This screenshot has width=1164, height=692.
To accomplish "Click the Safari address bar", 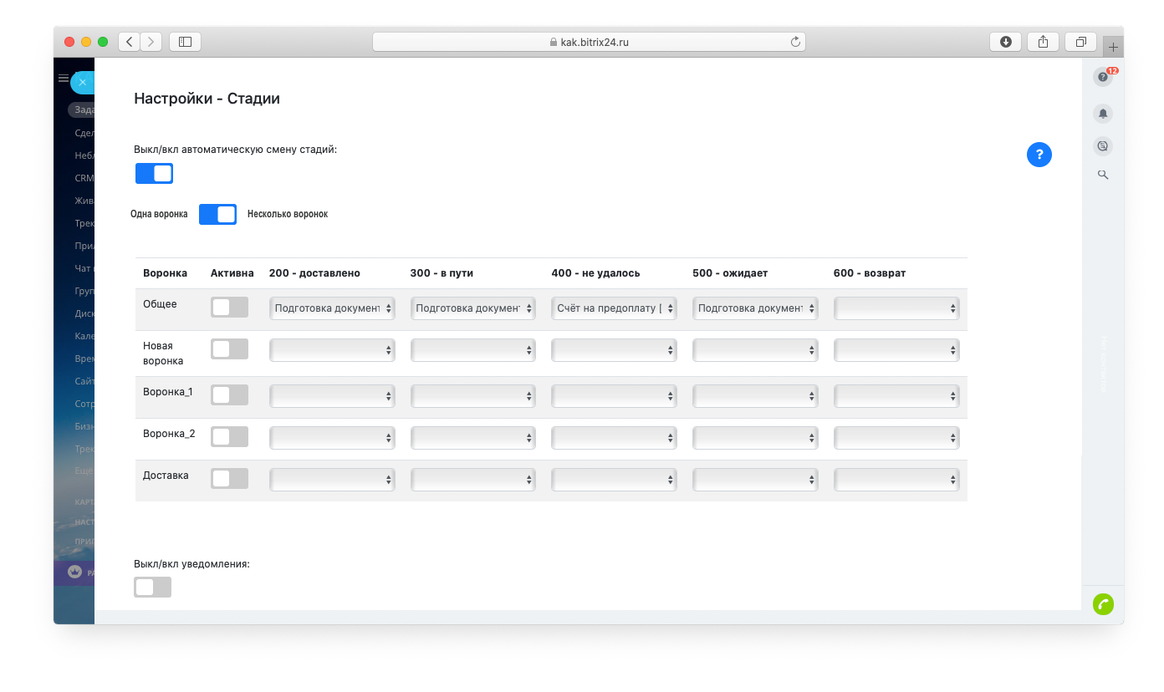I will [589, 42].
